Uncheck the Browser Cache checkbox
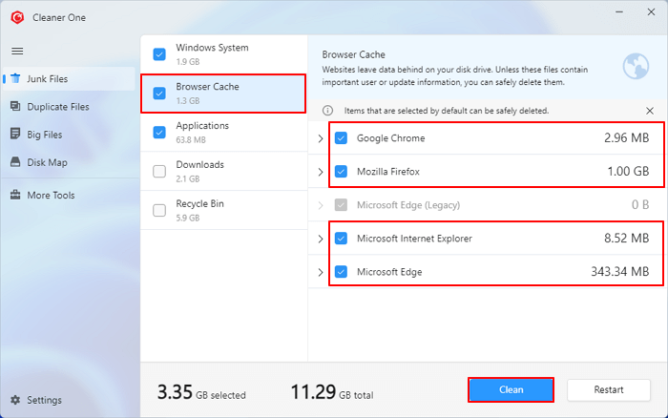The height and width of the screenshot is (418, 668). (x=159, y=93)
